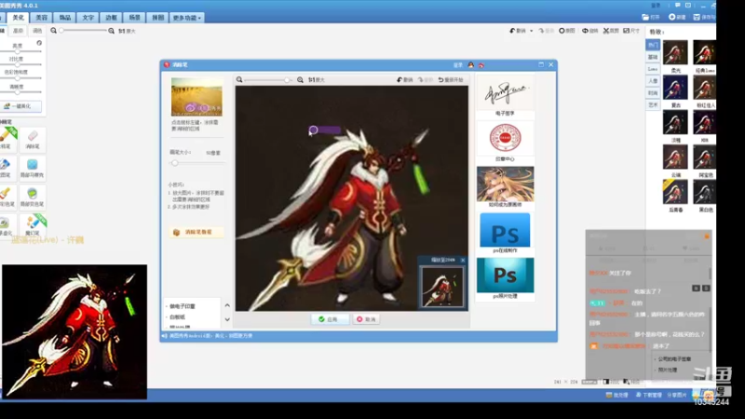Screen dimensions: 745x419
Task: Open ps照片处理 ad thumbnail
Action: (x=505, y=275)
